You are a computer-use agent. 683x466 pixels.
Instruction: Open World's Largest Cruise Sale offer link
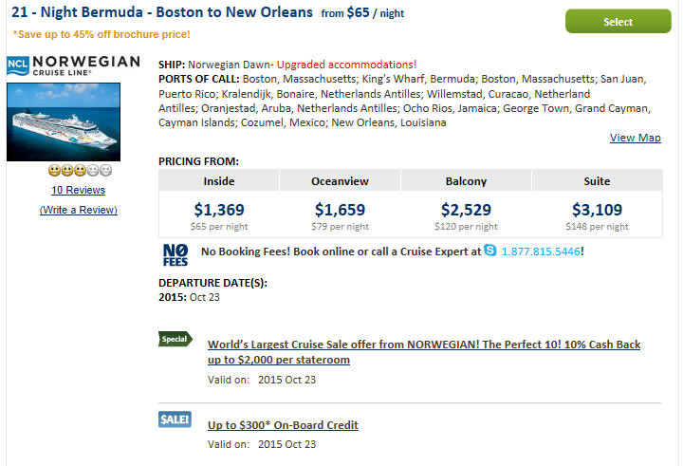[423, 352]
